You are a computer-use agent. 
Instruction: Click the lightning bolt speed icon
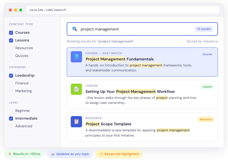(10, 154)
